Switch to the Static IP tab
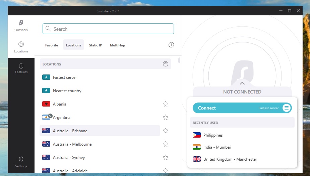Screen dimensions: 310x176 (x=96, y=45)
